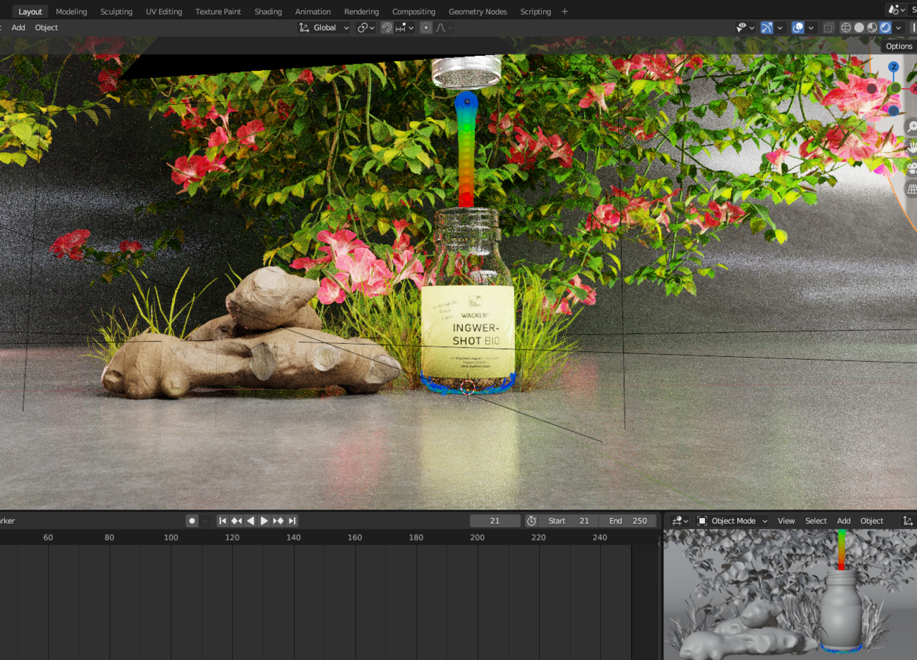
Task: Switch viewport to Solid shading
Action: click(x=859, y=27)
